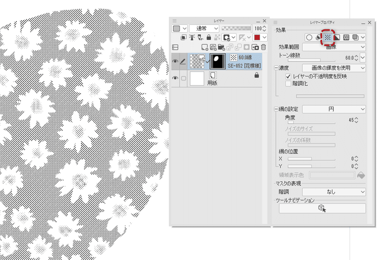
Task: Open the dropdown arrow right of effect icons
Action: coord(363,37)
